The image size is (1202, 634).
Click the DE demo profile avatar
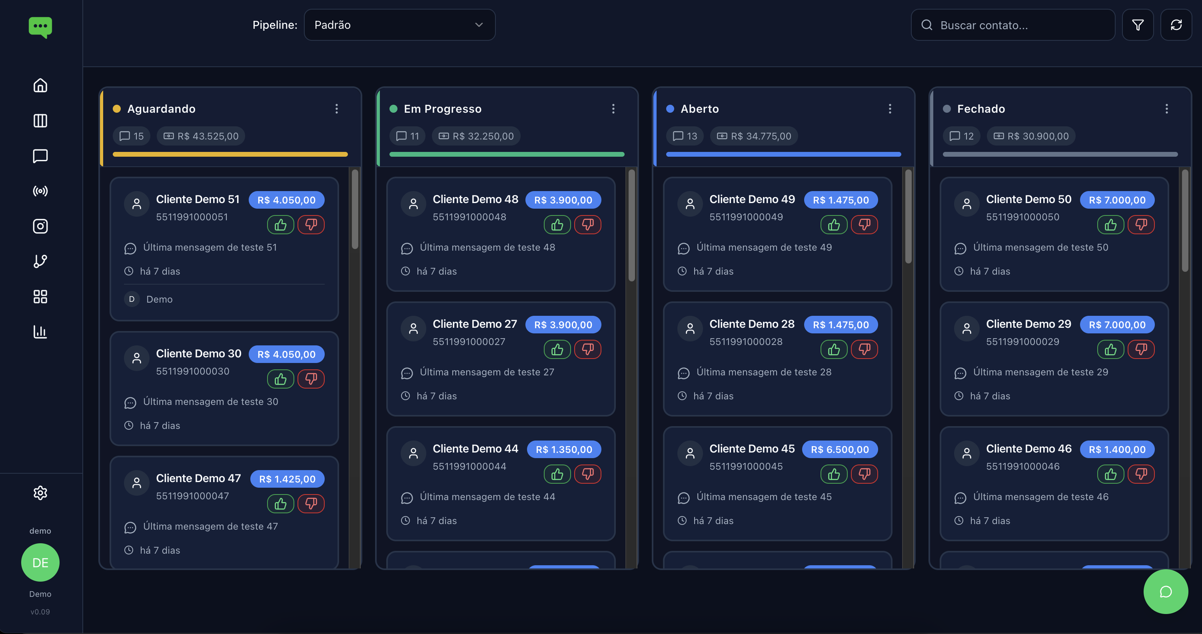pyautogui.click(x=40, y=562)
